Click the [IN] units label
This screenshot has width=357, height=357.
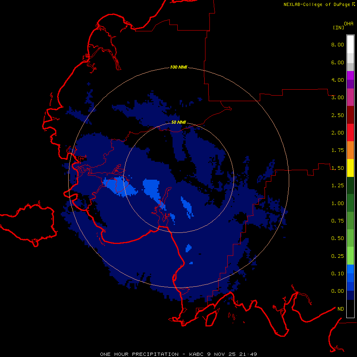(x=338, y=27)
